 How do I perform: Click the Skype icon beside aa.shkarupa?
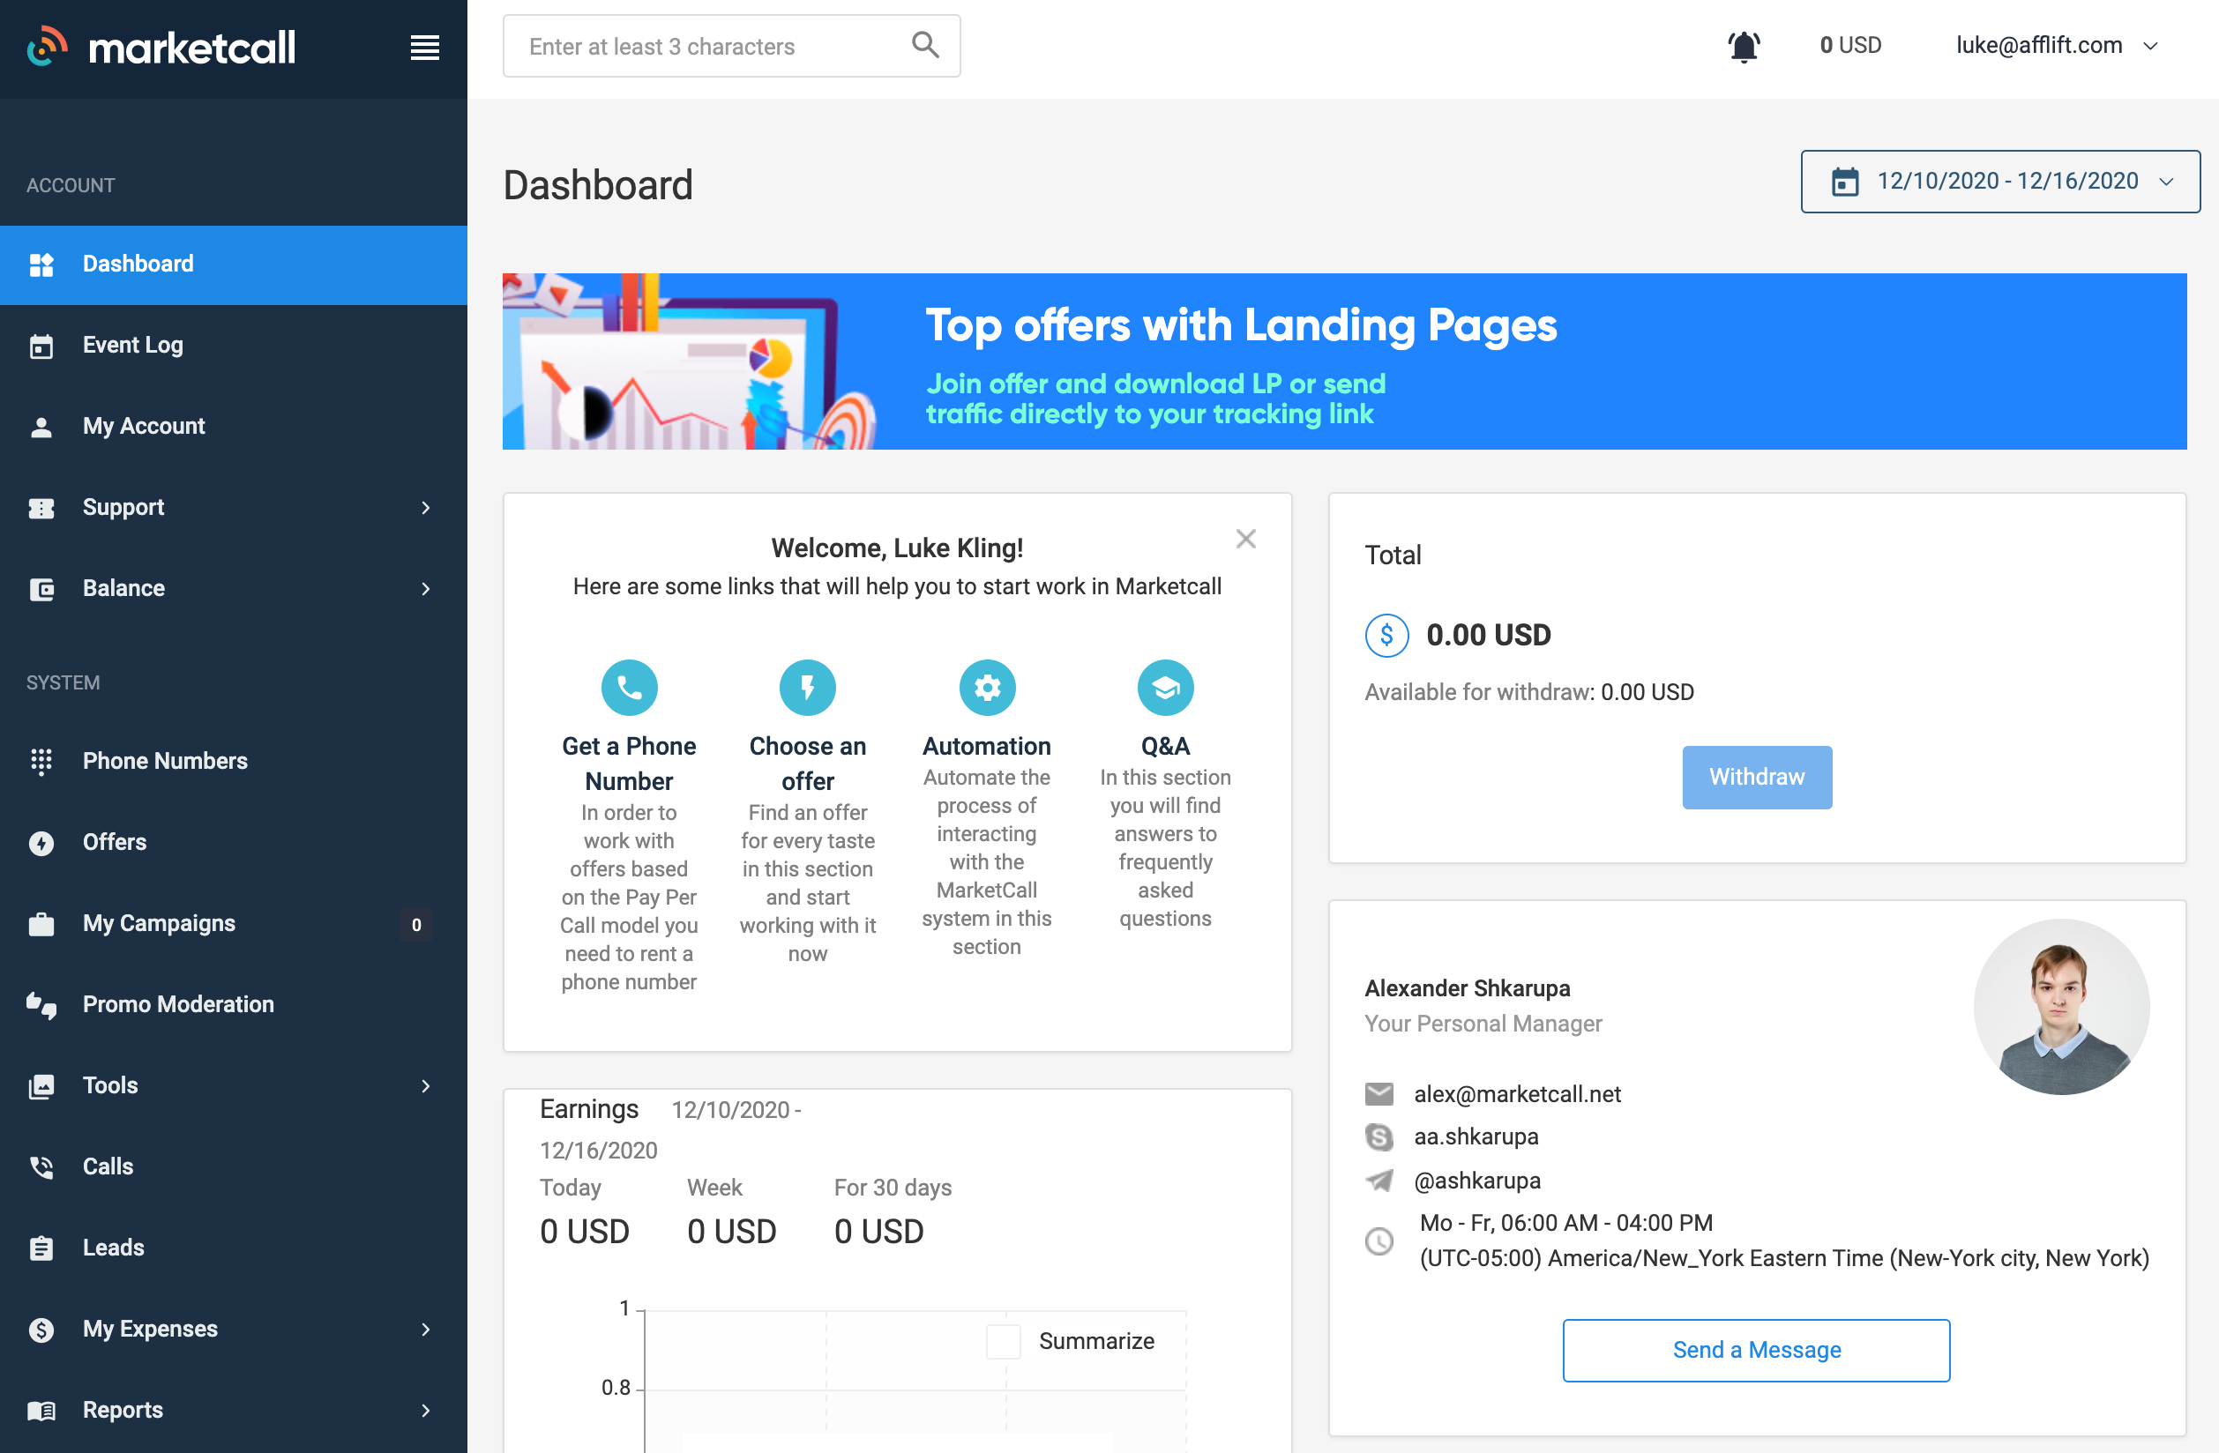coord(1379,1137)
